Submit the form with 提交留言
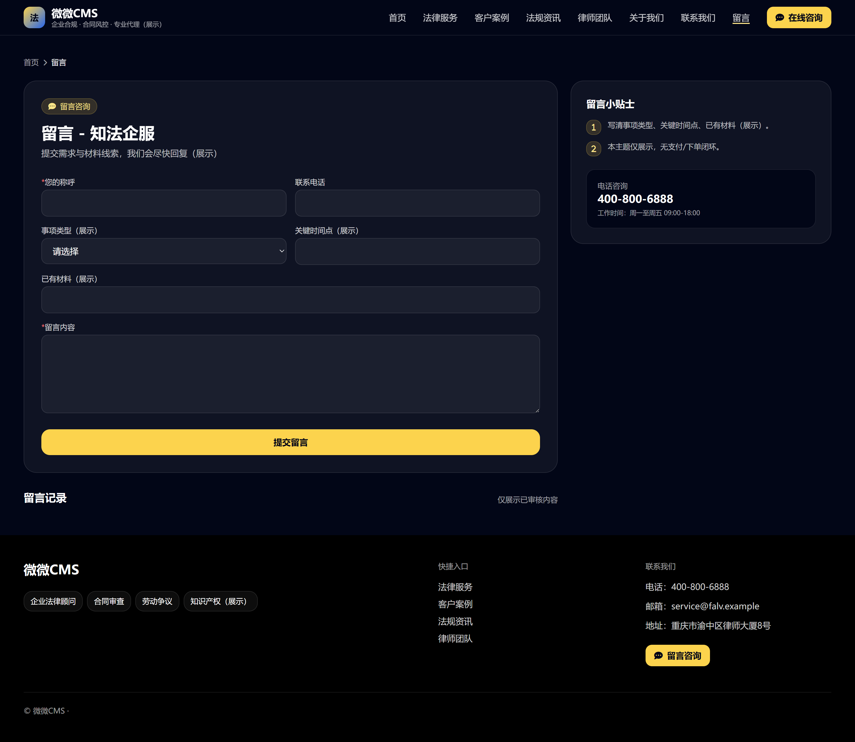855x742 pixels. [290, 442]
